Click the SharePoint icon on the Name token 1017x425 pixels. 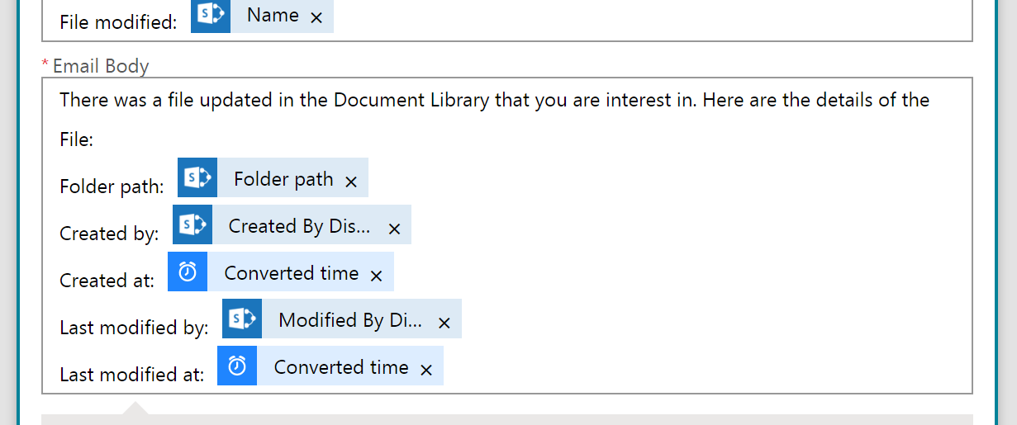[211, 16]
